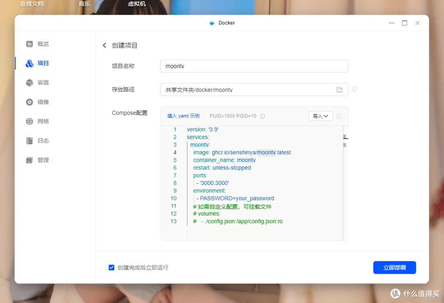Screen dimensions: 444x303
Task: Click the line container_name: moontv
Action: click(x=224, y=160)
